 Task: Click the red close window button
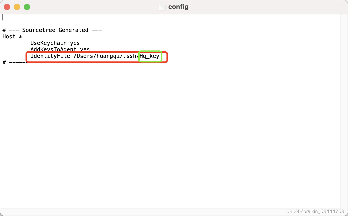[7, 7]
